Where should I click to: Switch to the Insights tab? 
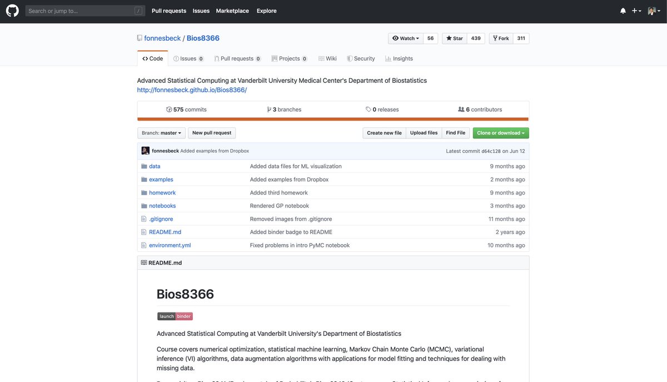click(x=399, y=58)
